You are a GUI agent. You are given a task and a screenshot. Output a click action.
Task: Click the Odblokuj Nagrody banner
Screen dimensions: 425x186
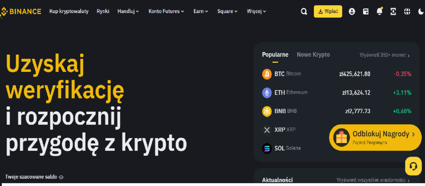click(x=375, y=137)
